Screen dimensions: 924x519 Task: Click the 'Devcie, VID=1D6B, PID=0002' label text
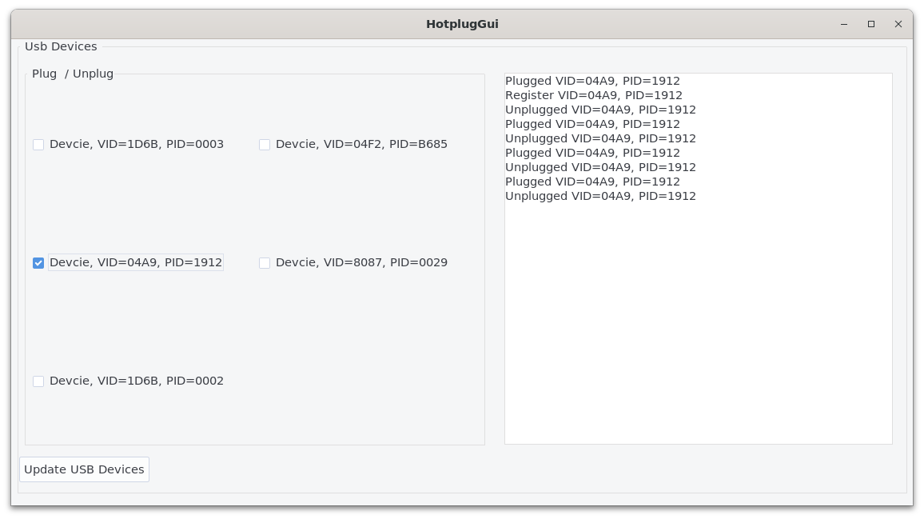tap(137, 381)
